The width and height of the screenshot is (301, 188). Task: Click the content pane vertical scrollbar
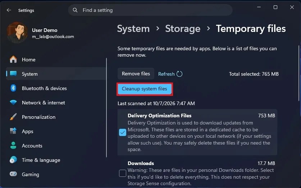(299, 74)
